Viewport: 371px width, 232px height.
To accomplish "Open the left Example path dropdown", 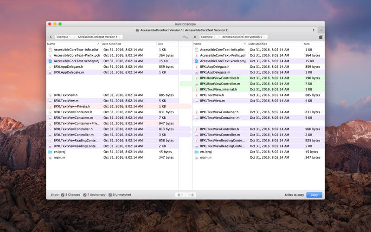I will [x=64, y=37].
